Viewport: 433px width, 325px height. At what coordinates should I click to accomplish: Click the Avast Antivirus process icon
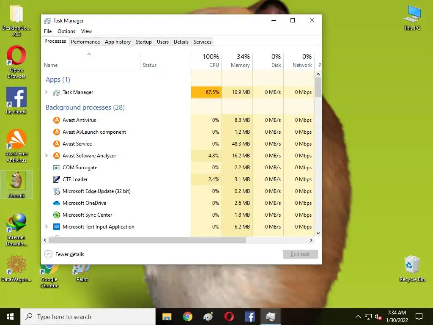57,120
